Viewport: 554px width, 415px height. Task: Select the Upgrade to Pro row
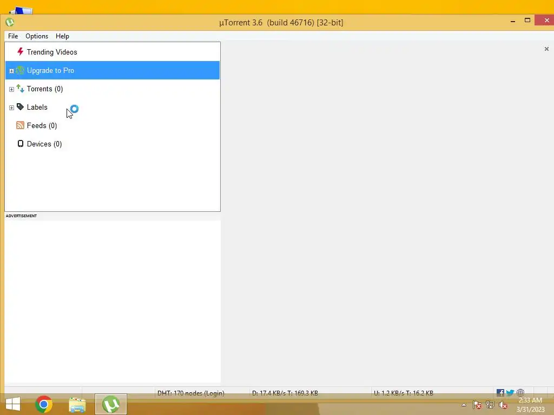pyautogui.click(x=113, y=70)
